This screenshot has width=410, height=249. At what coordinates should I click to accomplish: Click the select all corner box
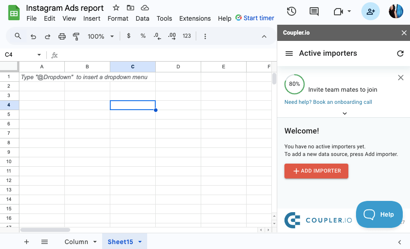[x=9, y=67]
